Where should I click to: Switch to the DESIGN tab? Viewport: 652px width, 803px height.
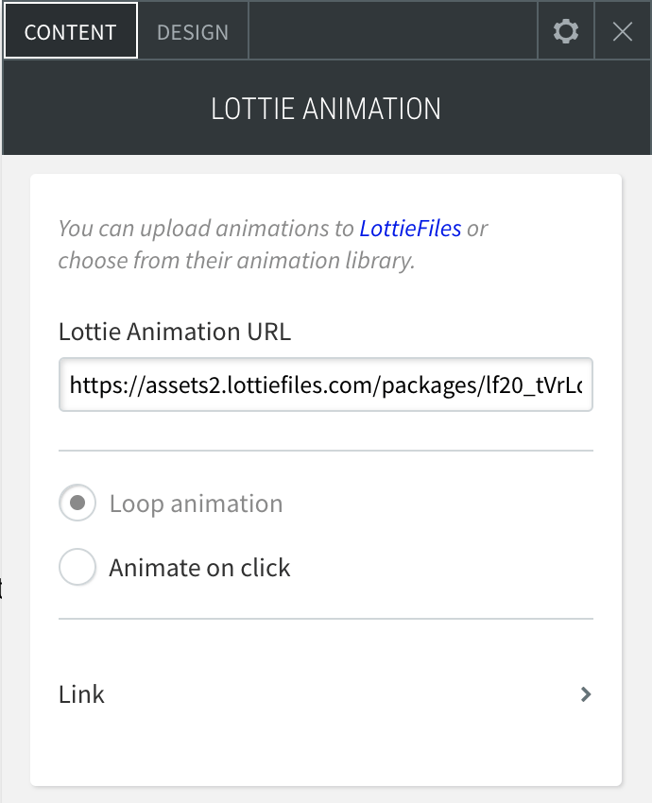click(193, 31)
